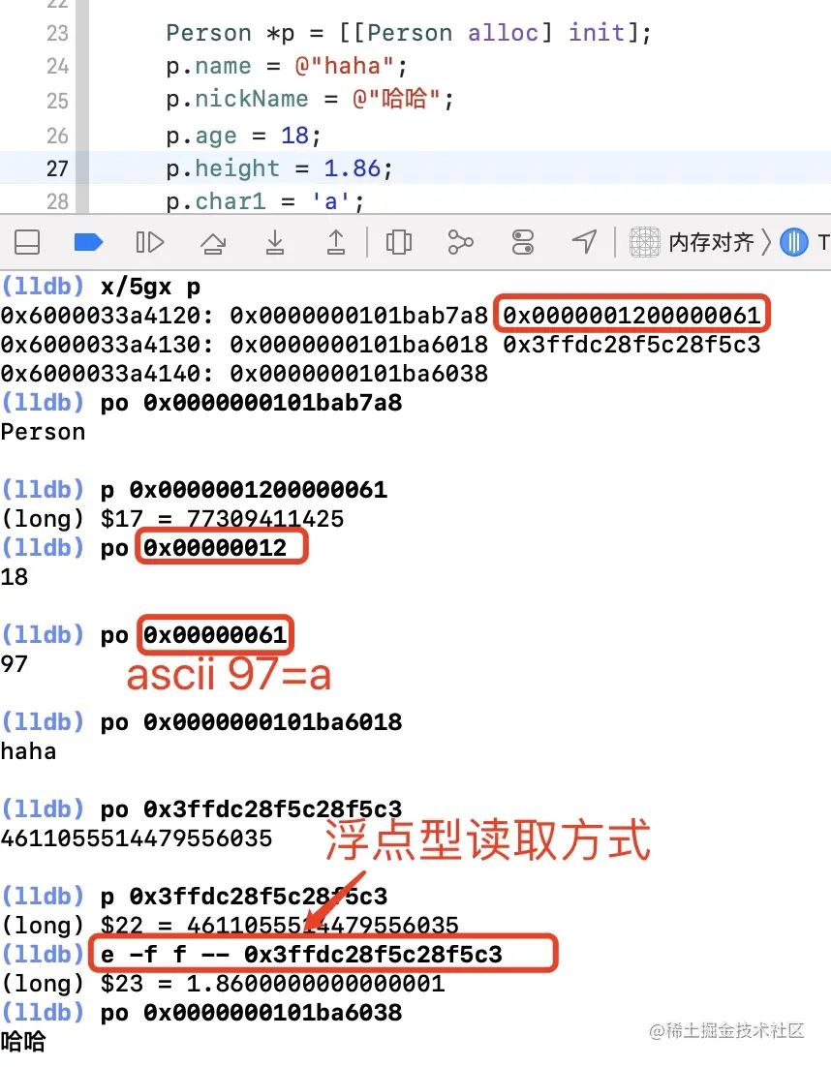Click line number 23 in gutter
831x1067 pixels.
(x=57, y=33)
